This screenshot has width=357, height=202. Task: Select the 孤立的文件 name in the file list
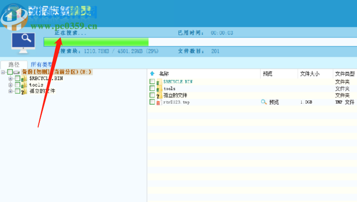175,95
